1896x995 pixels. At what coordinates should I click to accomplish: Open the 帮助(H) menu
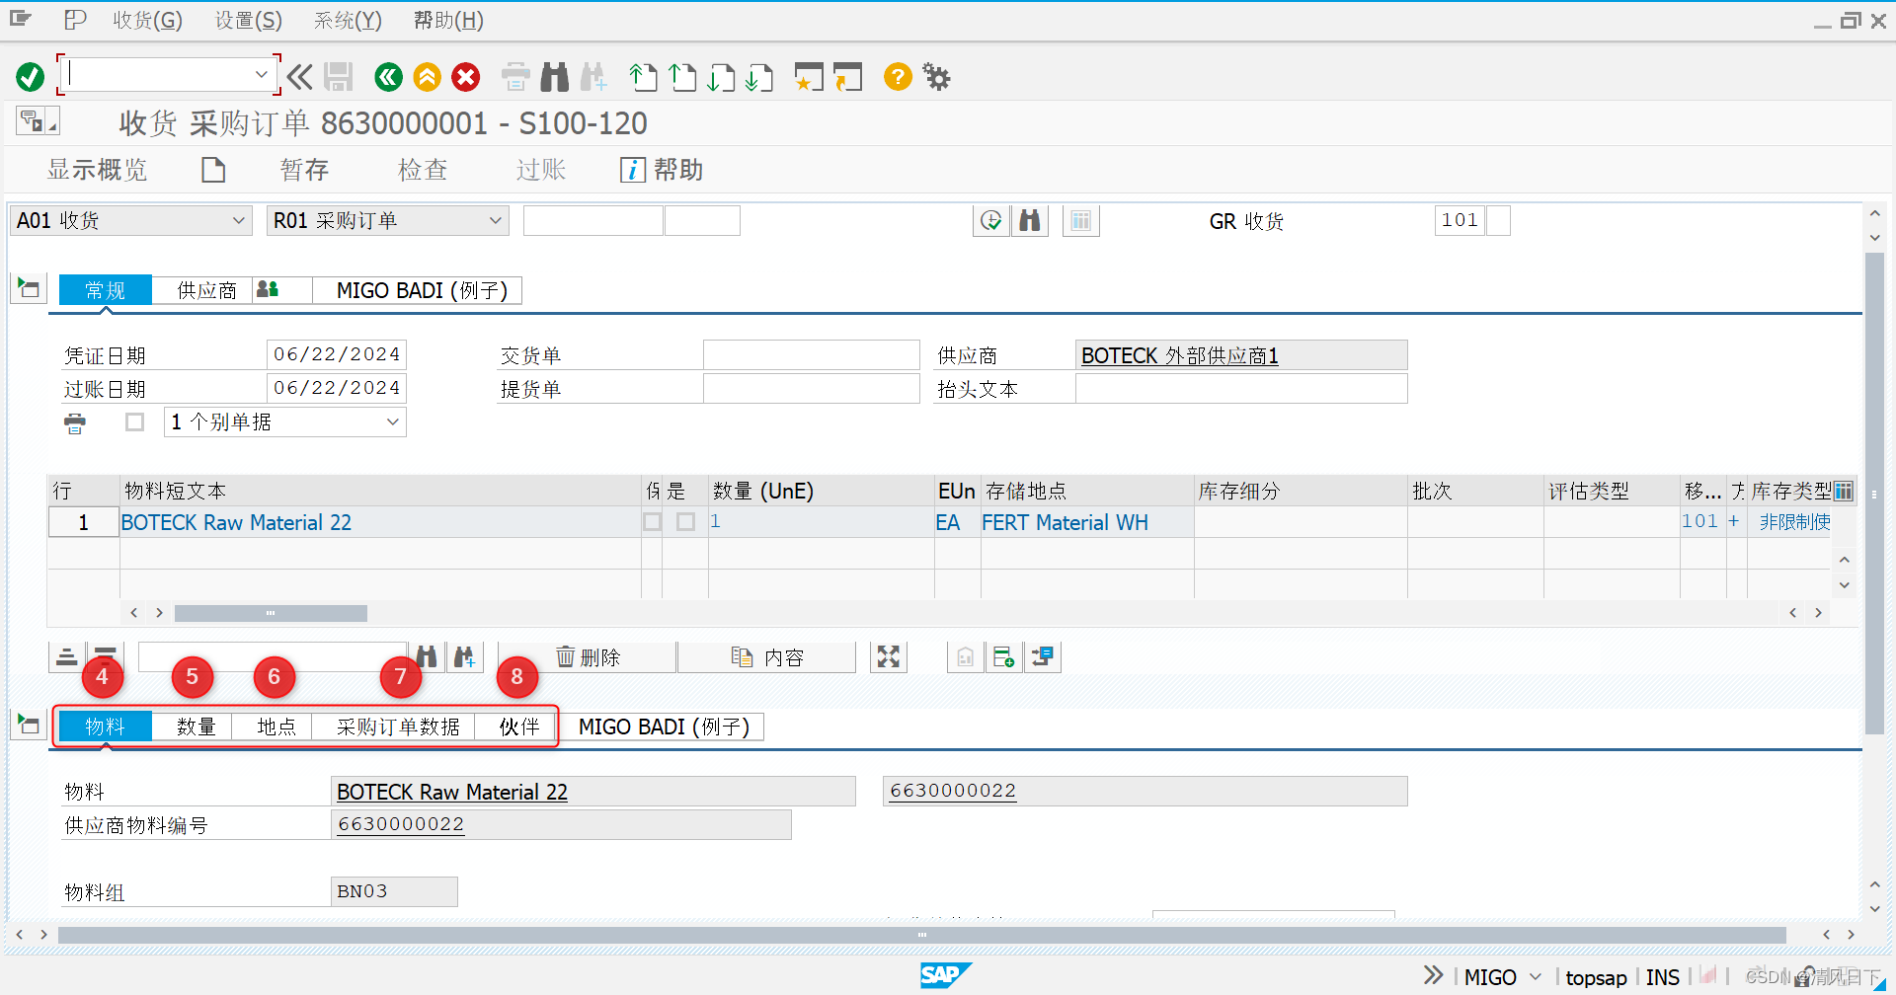point(448,20)
